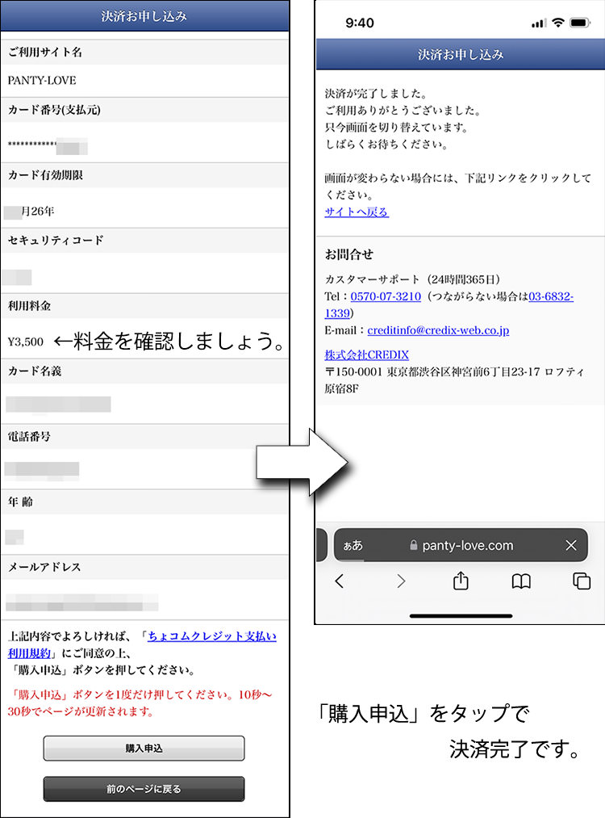Click the masked card number value

[x=48, y=145]
